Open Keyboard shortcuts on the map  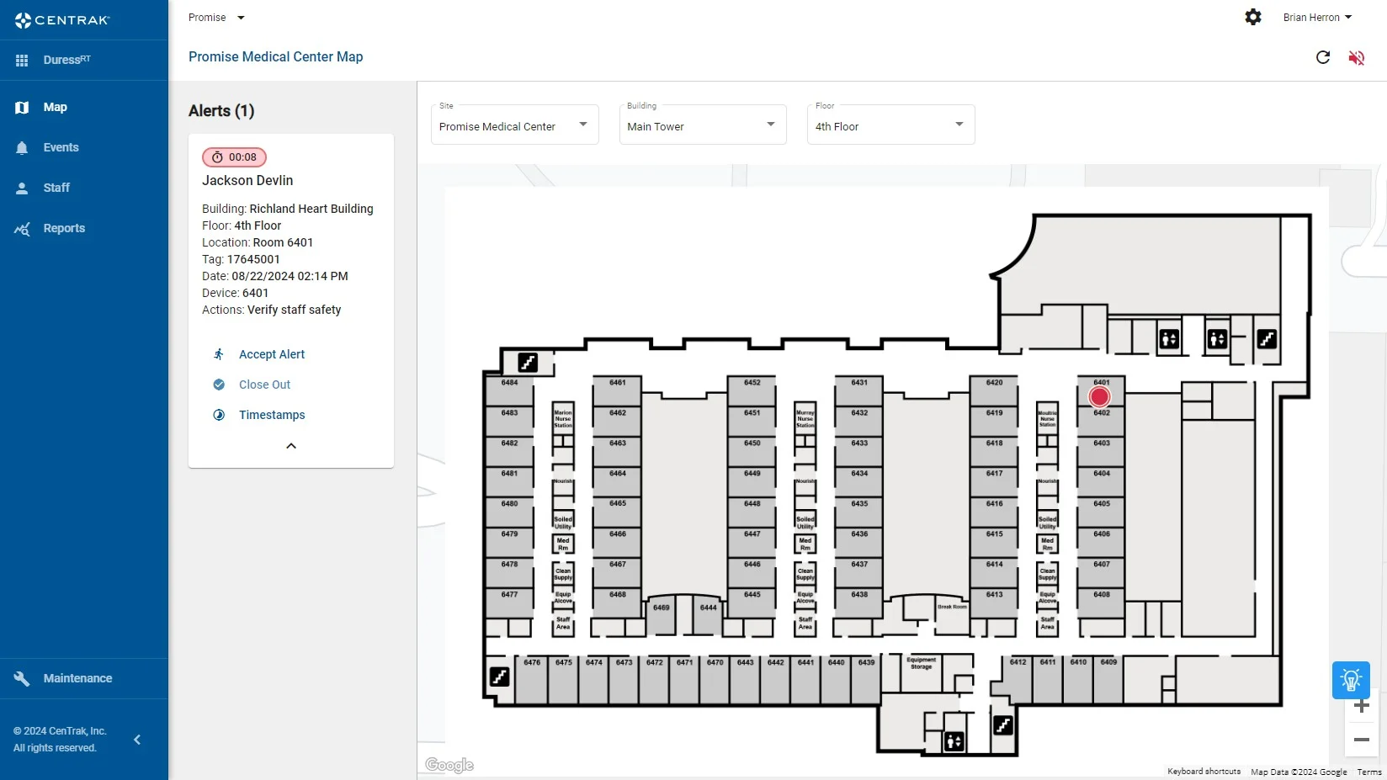(1204, 772)
